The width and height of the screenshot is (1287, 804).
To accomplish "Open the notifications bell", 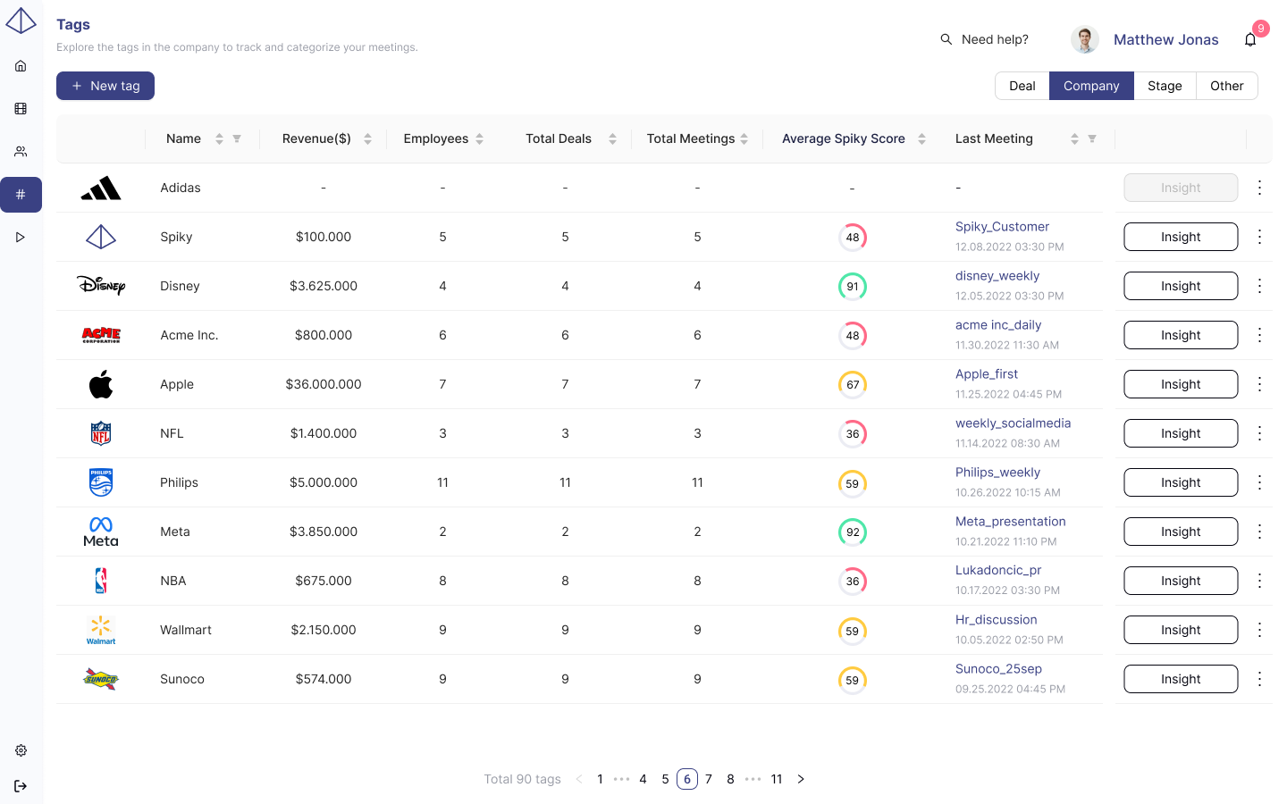I will click(x=1250, y=39).
